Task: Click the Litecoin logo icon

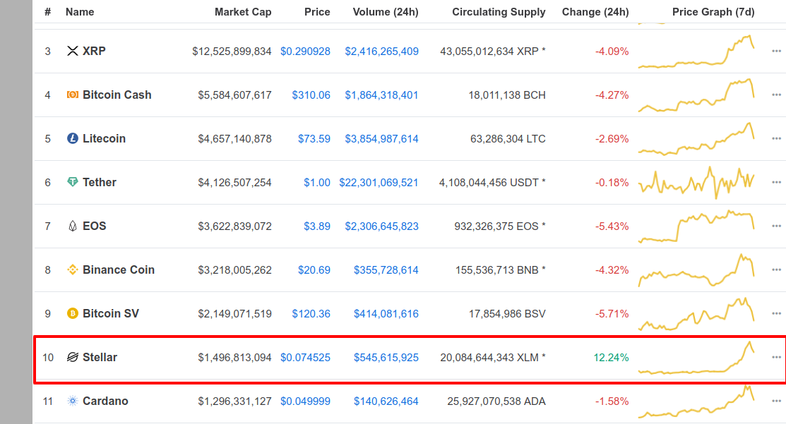Action: (x=73, y=138)
